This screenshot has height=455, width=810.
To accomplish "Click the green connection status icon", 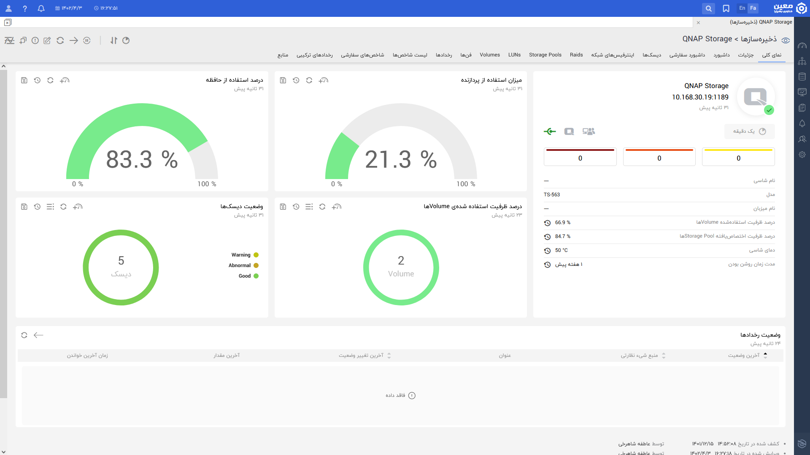I will (x=550, y=131).
